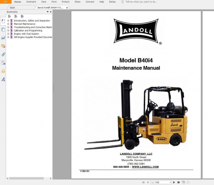Open the Digital Signatures panel icon
214x185 pixels.
point(3,79)
